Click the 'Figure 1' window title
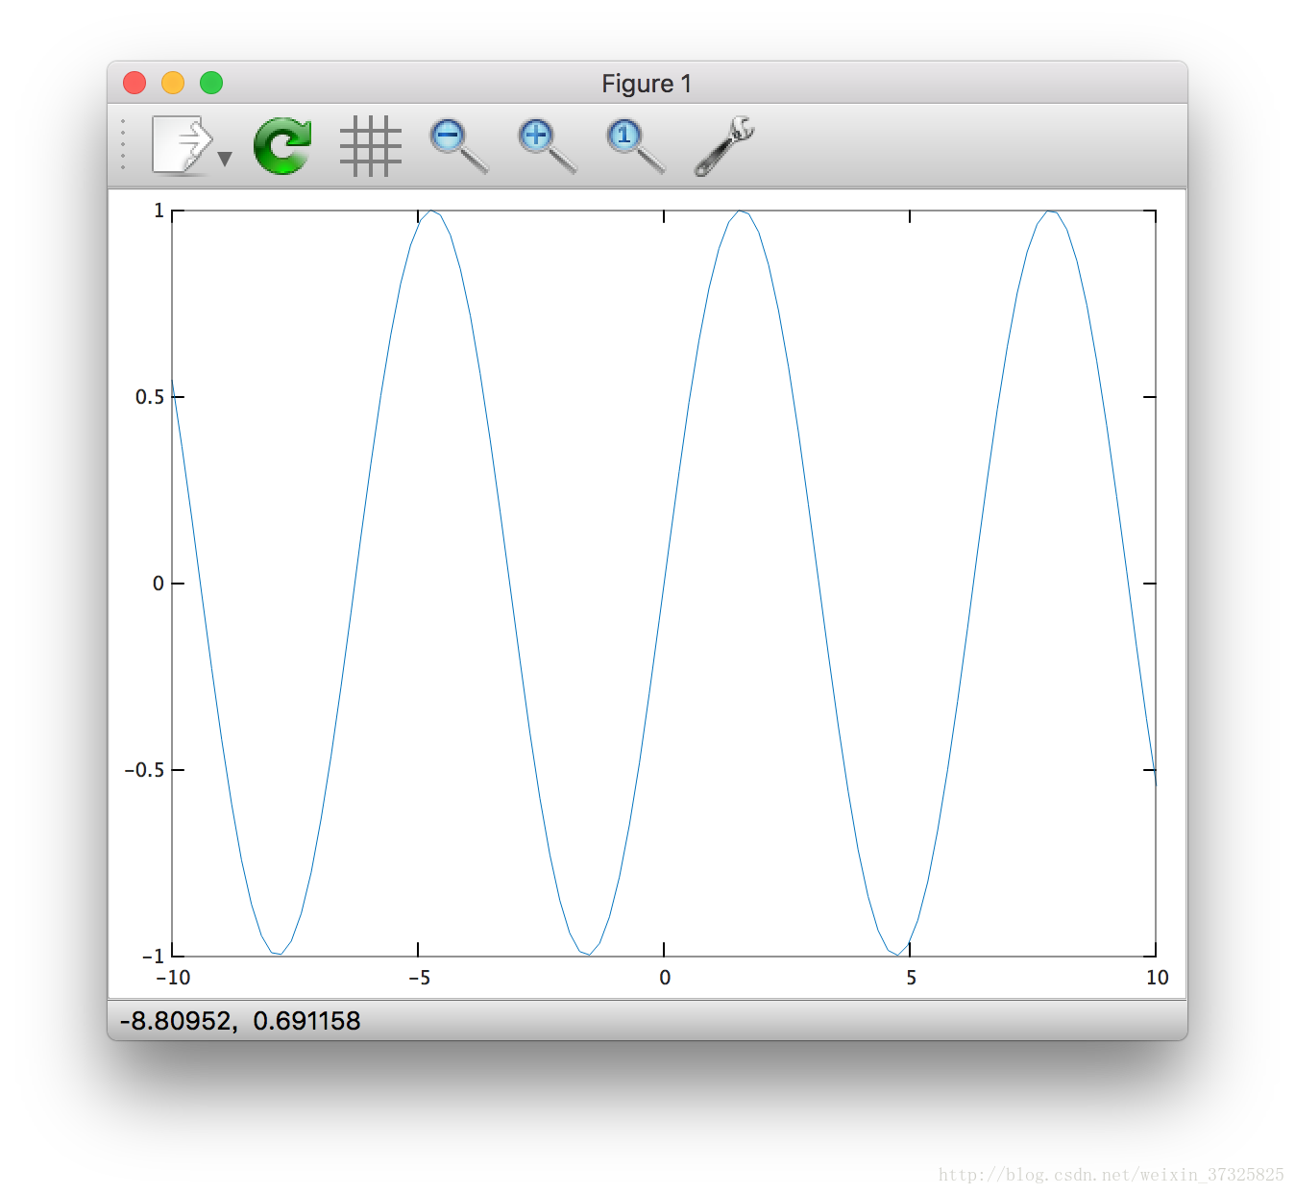This screenshot has width=1295, height=1194. click(647, 84)
